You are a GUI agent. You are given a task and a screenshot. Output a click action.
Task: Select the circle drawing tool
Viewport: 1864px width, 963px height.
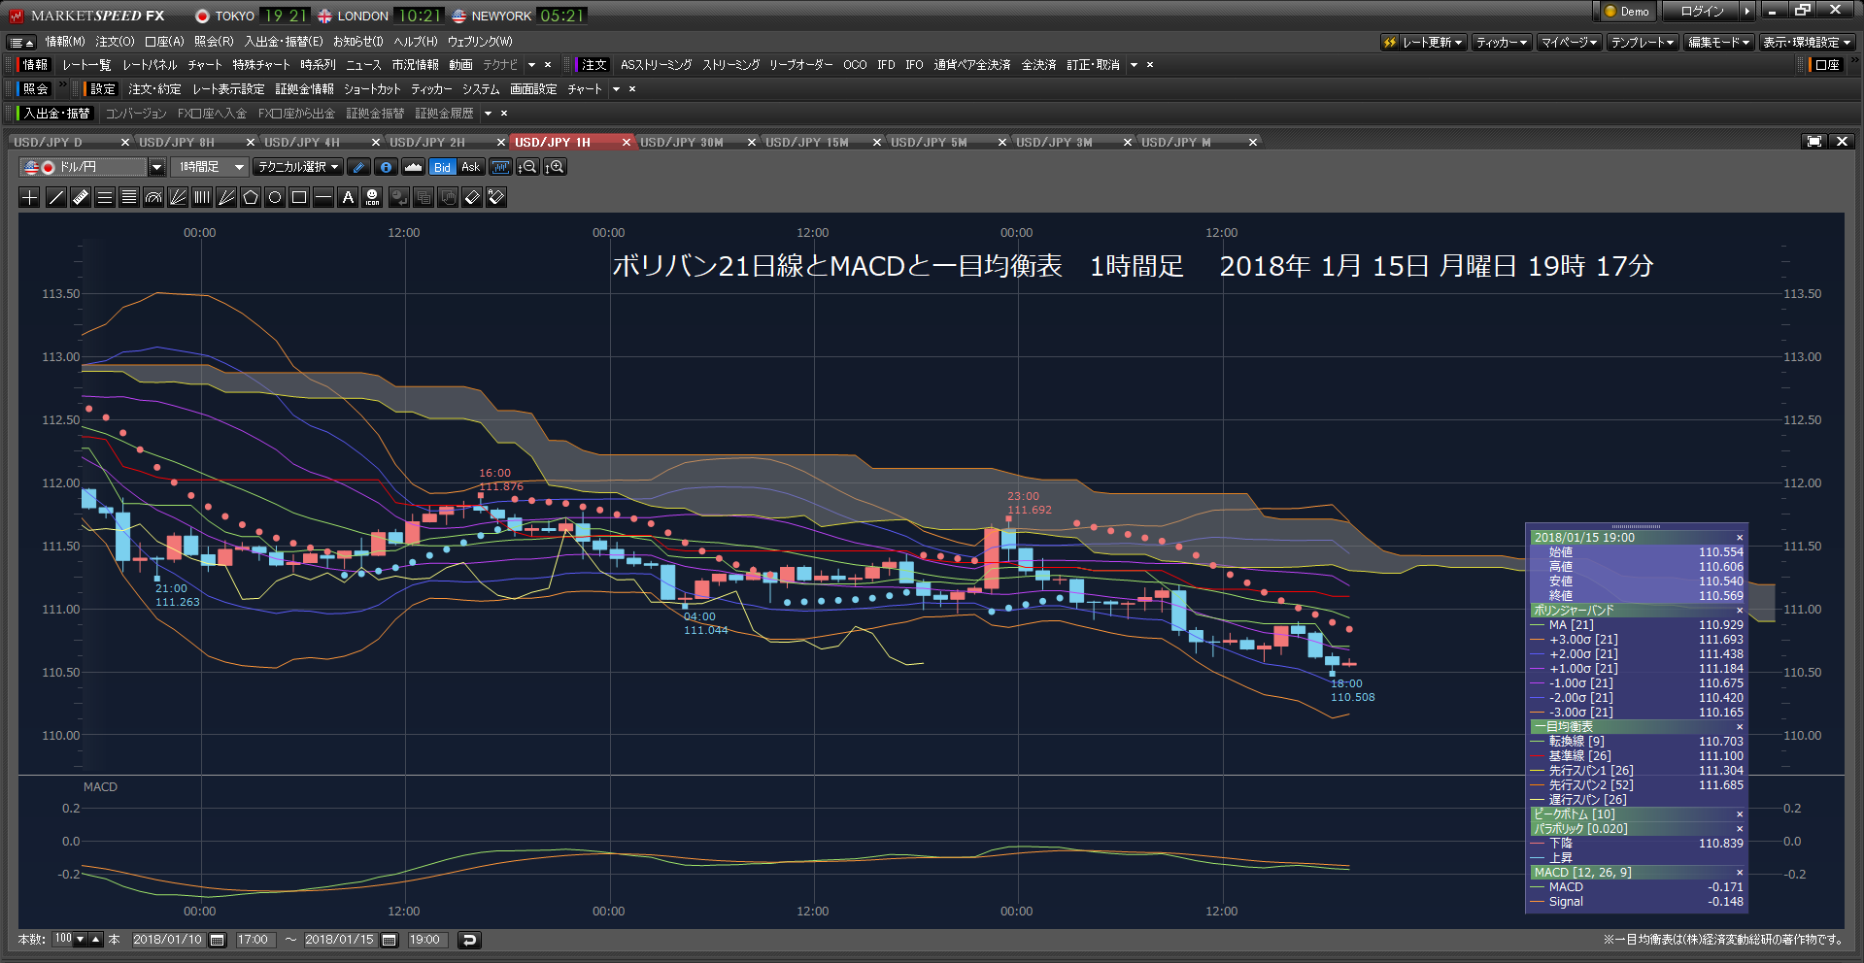pos(275,198)
